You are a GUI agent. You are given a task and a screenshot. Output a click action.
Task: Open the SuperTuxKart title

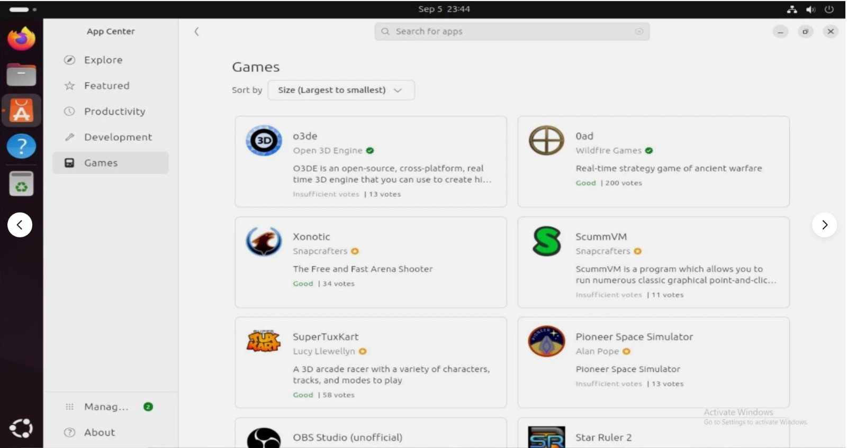326,336
